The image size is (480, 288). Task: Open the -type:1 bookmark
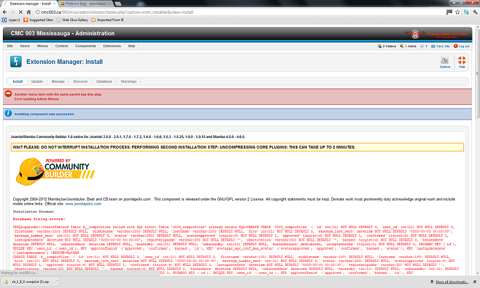[11, 20]
